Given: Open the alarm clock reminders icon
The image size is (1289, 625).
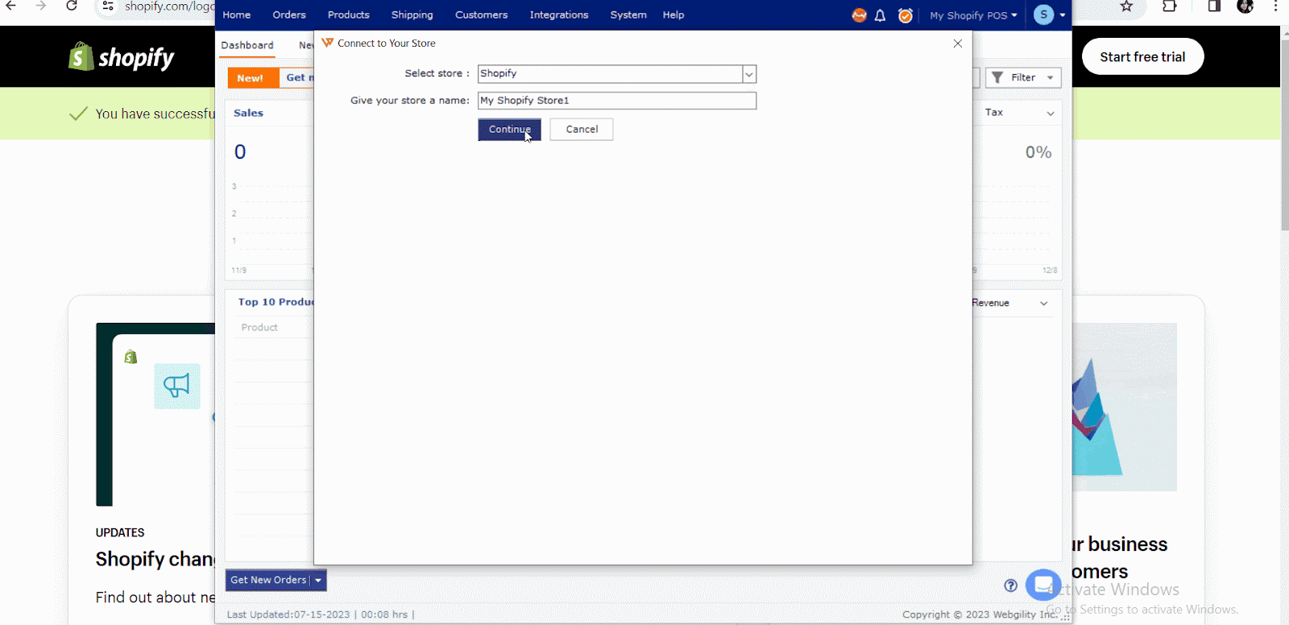Looking at the screenshot, I should click(906, 15).
